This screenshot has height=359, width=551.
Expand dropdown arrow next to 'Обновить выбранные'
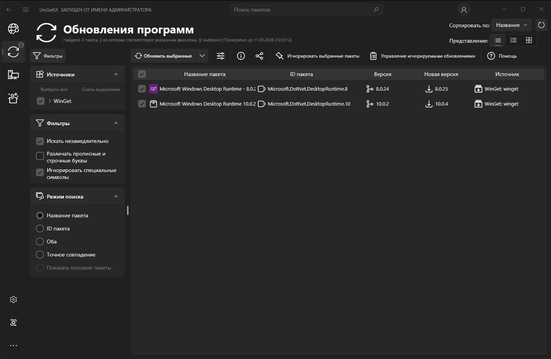[x=202, y=56]
